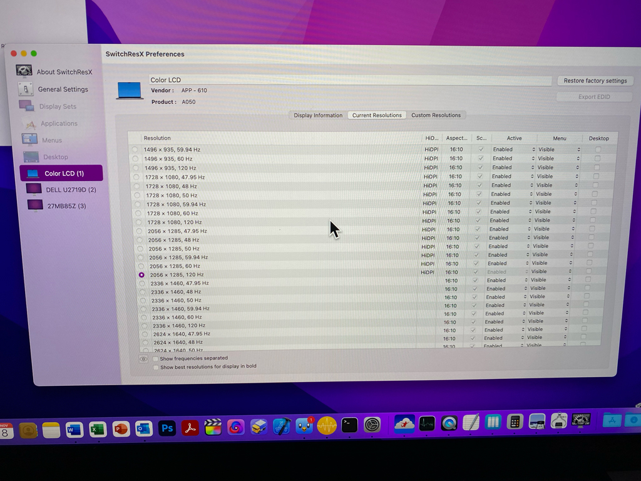Click the 2624 × 1640, 47.95 Hz row text

(182, 334)
